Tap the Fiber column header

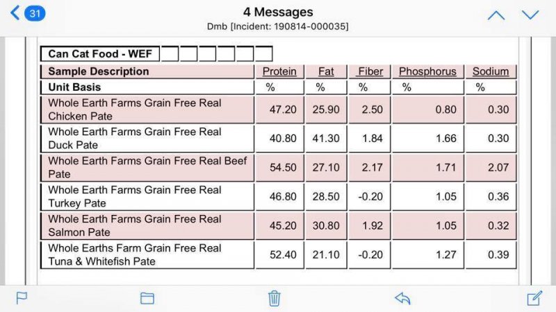(x=370, y=71)
